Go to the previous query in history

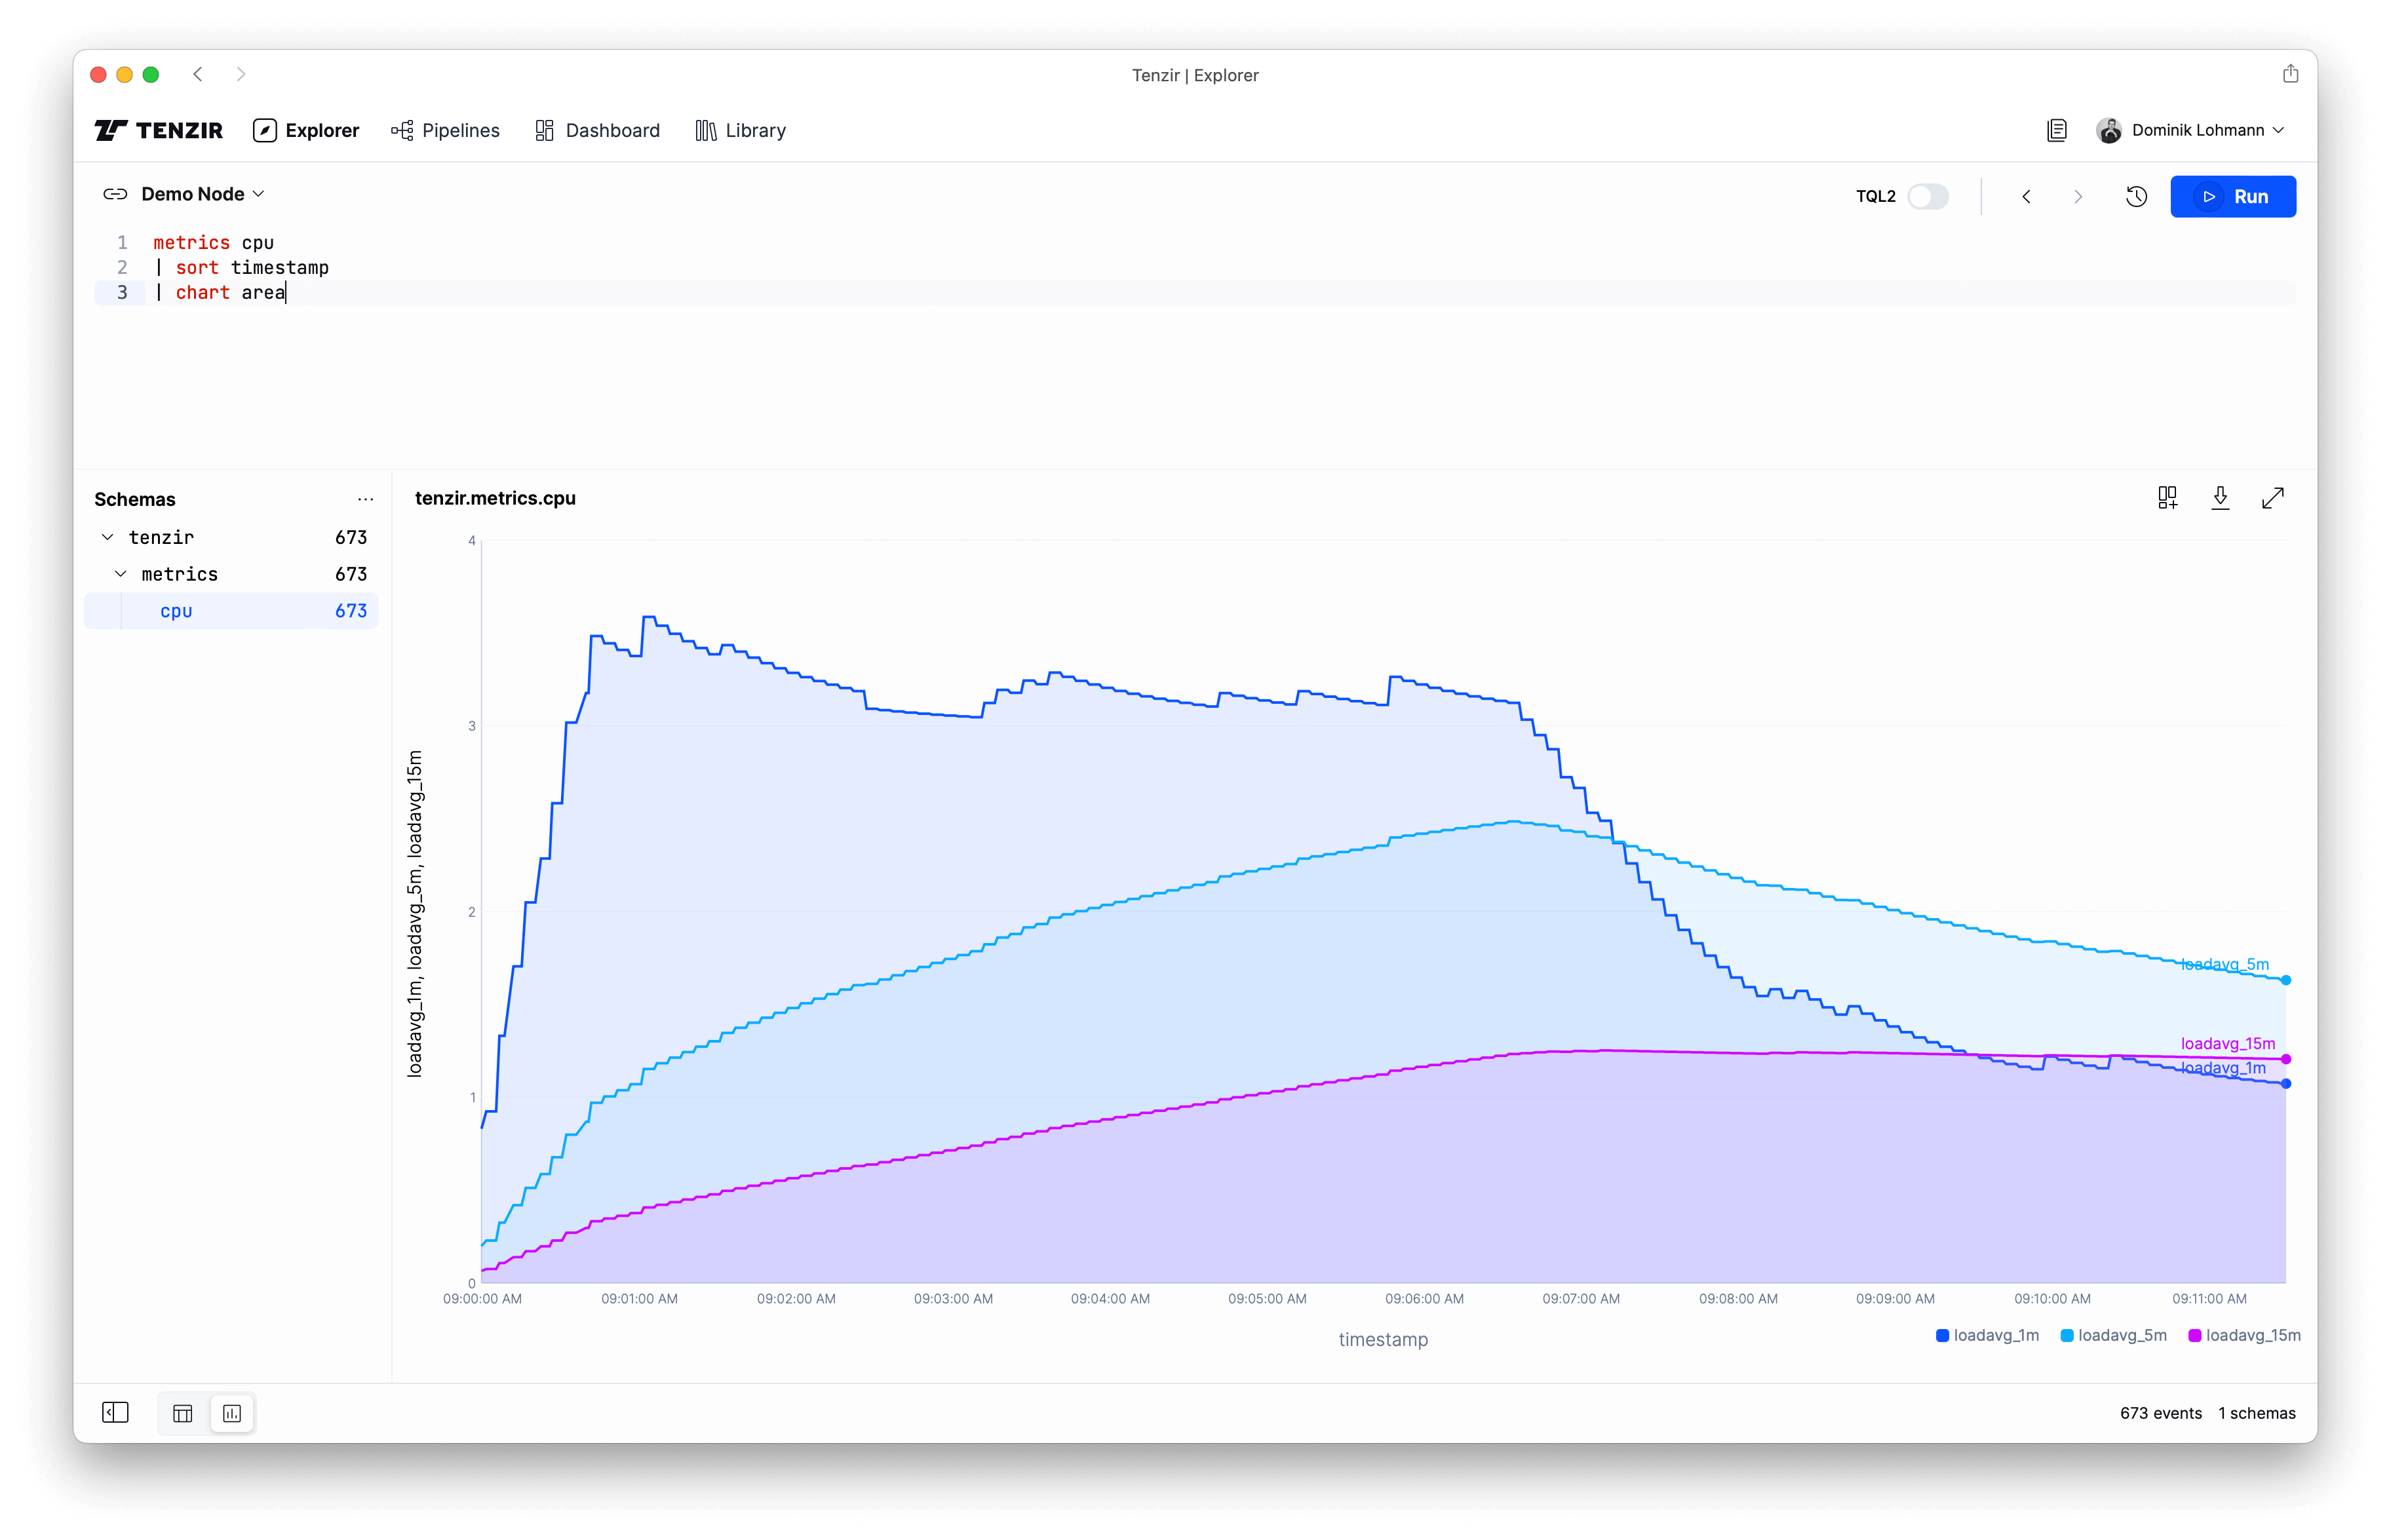pos(2026,197)
